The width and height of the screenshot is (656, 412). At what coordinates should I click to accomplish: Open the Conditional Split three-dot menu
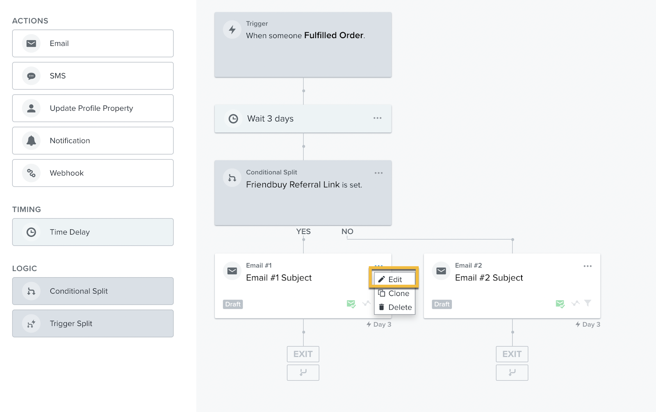pos(378,173)
